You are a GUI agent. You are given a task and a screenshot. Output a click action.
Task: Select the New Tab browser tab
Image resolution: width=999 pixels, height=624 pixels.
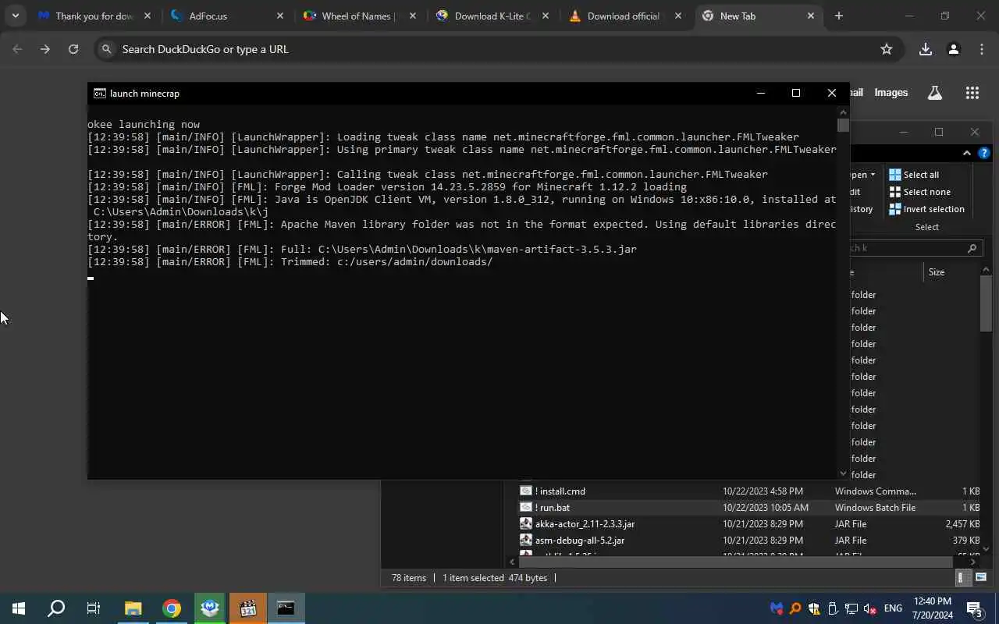tap(759, 16)
